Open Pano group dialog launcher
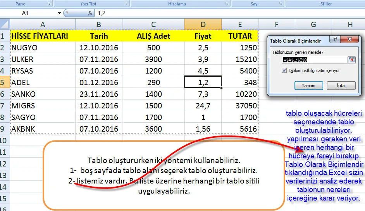Screen dimensions: 365x211 49,4
